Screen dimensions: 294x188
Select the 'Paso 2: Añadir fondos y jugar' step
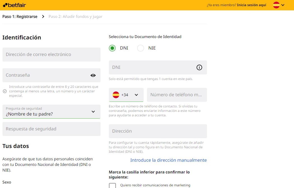click(x=75, y=17)
